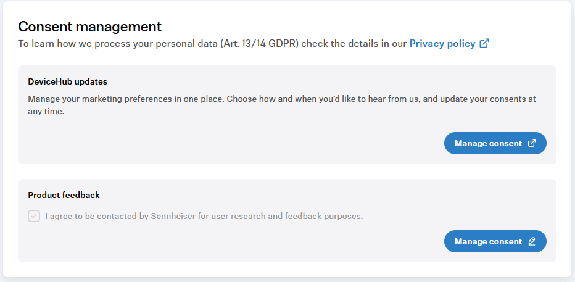Viewport: 575px width, 282px height.
Task: Select the Consent management heading
Action: tap(90, 27)
